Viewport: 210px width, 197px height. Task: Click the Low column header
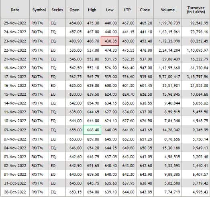pyautogui.click(x=110, y=10)
